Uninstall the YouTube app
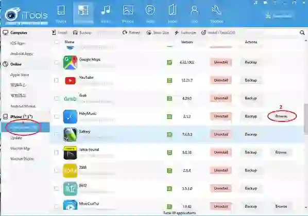Viewport: 308px width, 216px height. pos(221,80)
